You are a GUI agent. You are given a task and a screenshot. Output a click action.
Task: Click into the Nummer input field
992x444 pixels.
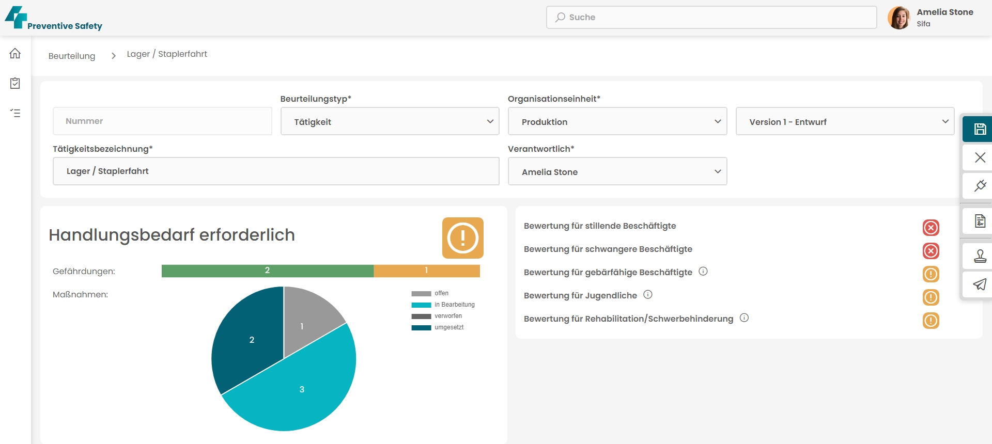tap(162, 121)
